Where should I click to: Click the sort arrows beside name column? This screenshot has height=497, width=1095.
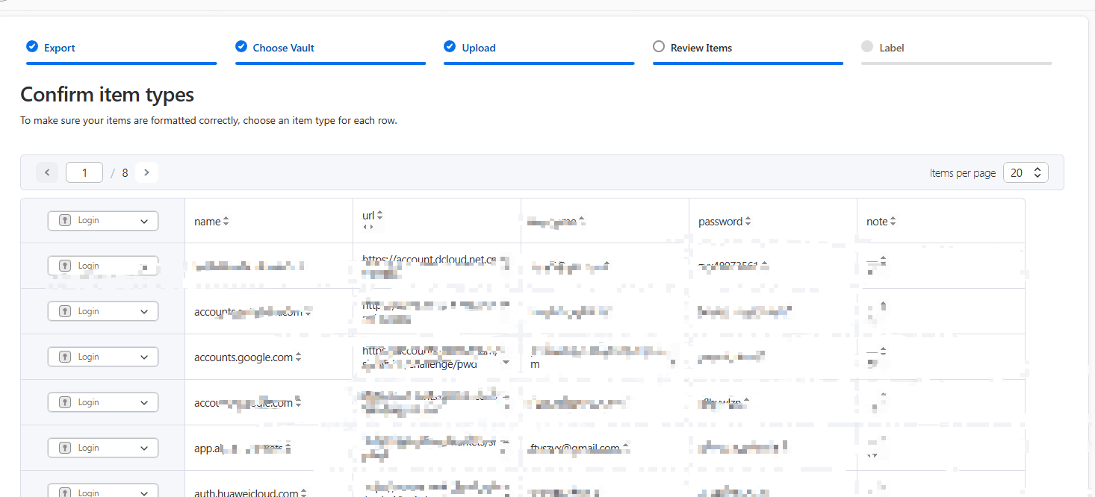click(x=226, y=222)
